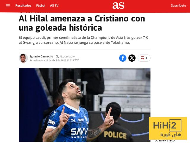Share the article on X

point(132,58)
